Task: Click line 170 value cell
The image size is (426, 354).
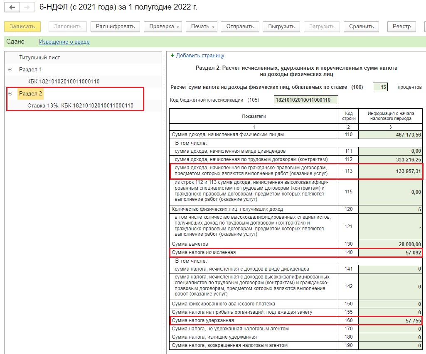Action: pyautogui.click(x=390, y=329)
